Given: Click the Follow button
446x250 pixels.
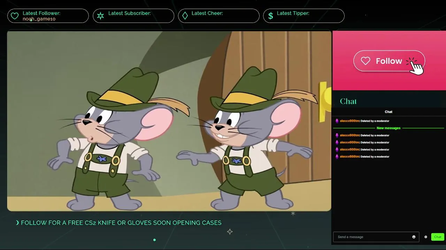Looking at the screenshot, I should [389, 61].
